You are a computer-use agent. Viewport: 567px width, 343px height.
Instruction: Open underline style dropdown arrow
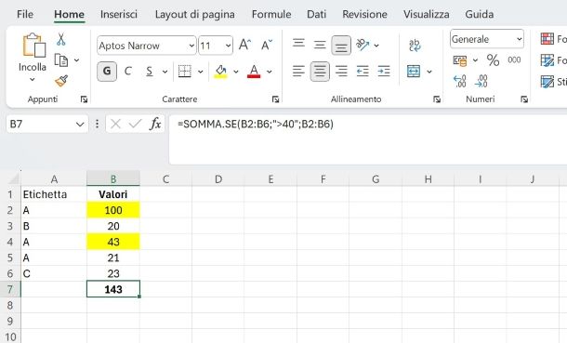[165, 72]
